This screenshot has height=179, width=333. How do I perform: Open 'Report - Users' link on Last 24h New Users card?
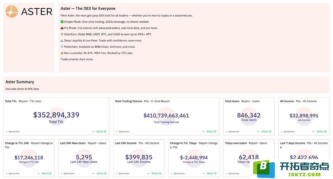pos(97,143)
